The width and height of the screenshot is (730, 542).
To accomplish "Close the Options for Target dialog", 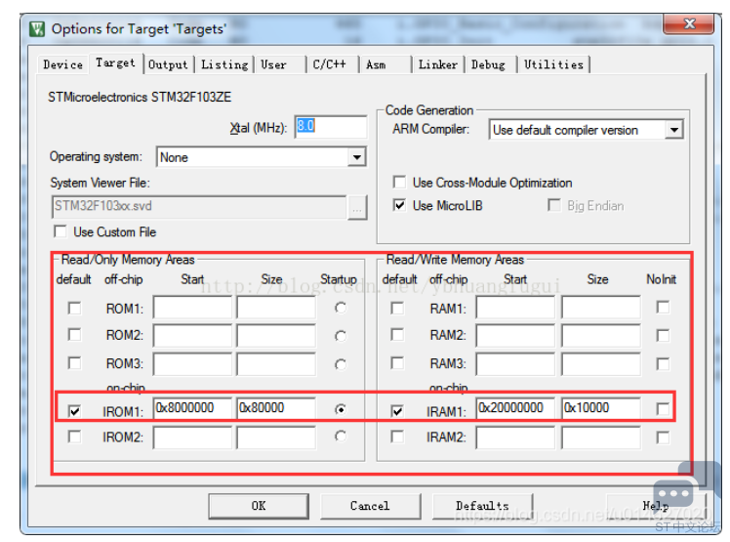I will coord(689,23).
